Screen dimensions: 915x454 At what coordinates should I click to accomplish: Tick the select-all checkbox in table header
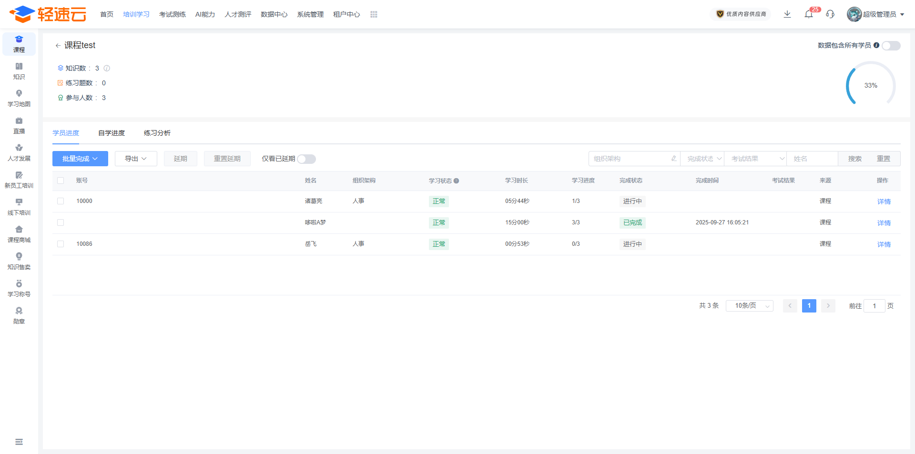[61, 181]
